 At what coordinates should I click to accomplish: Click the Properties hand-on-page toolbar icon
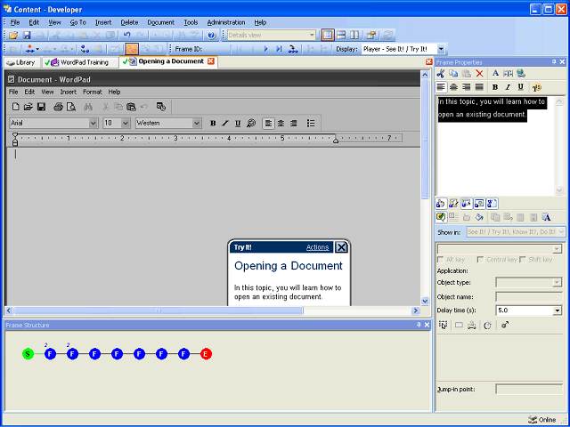370,36
